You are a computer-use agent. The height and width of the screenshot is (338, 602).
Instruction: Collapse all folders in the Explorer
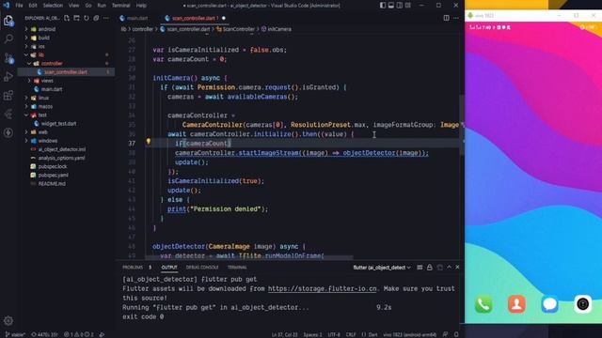pos(96,18)
